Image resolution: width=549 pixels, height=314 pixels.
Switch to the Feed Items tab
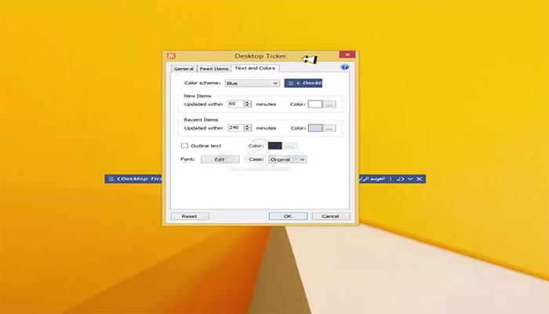point(214,69)
